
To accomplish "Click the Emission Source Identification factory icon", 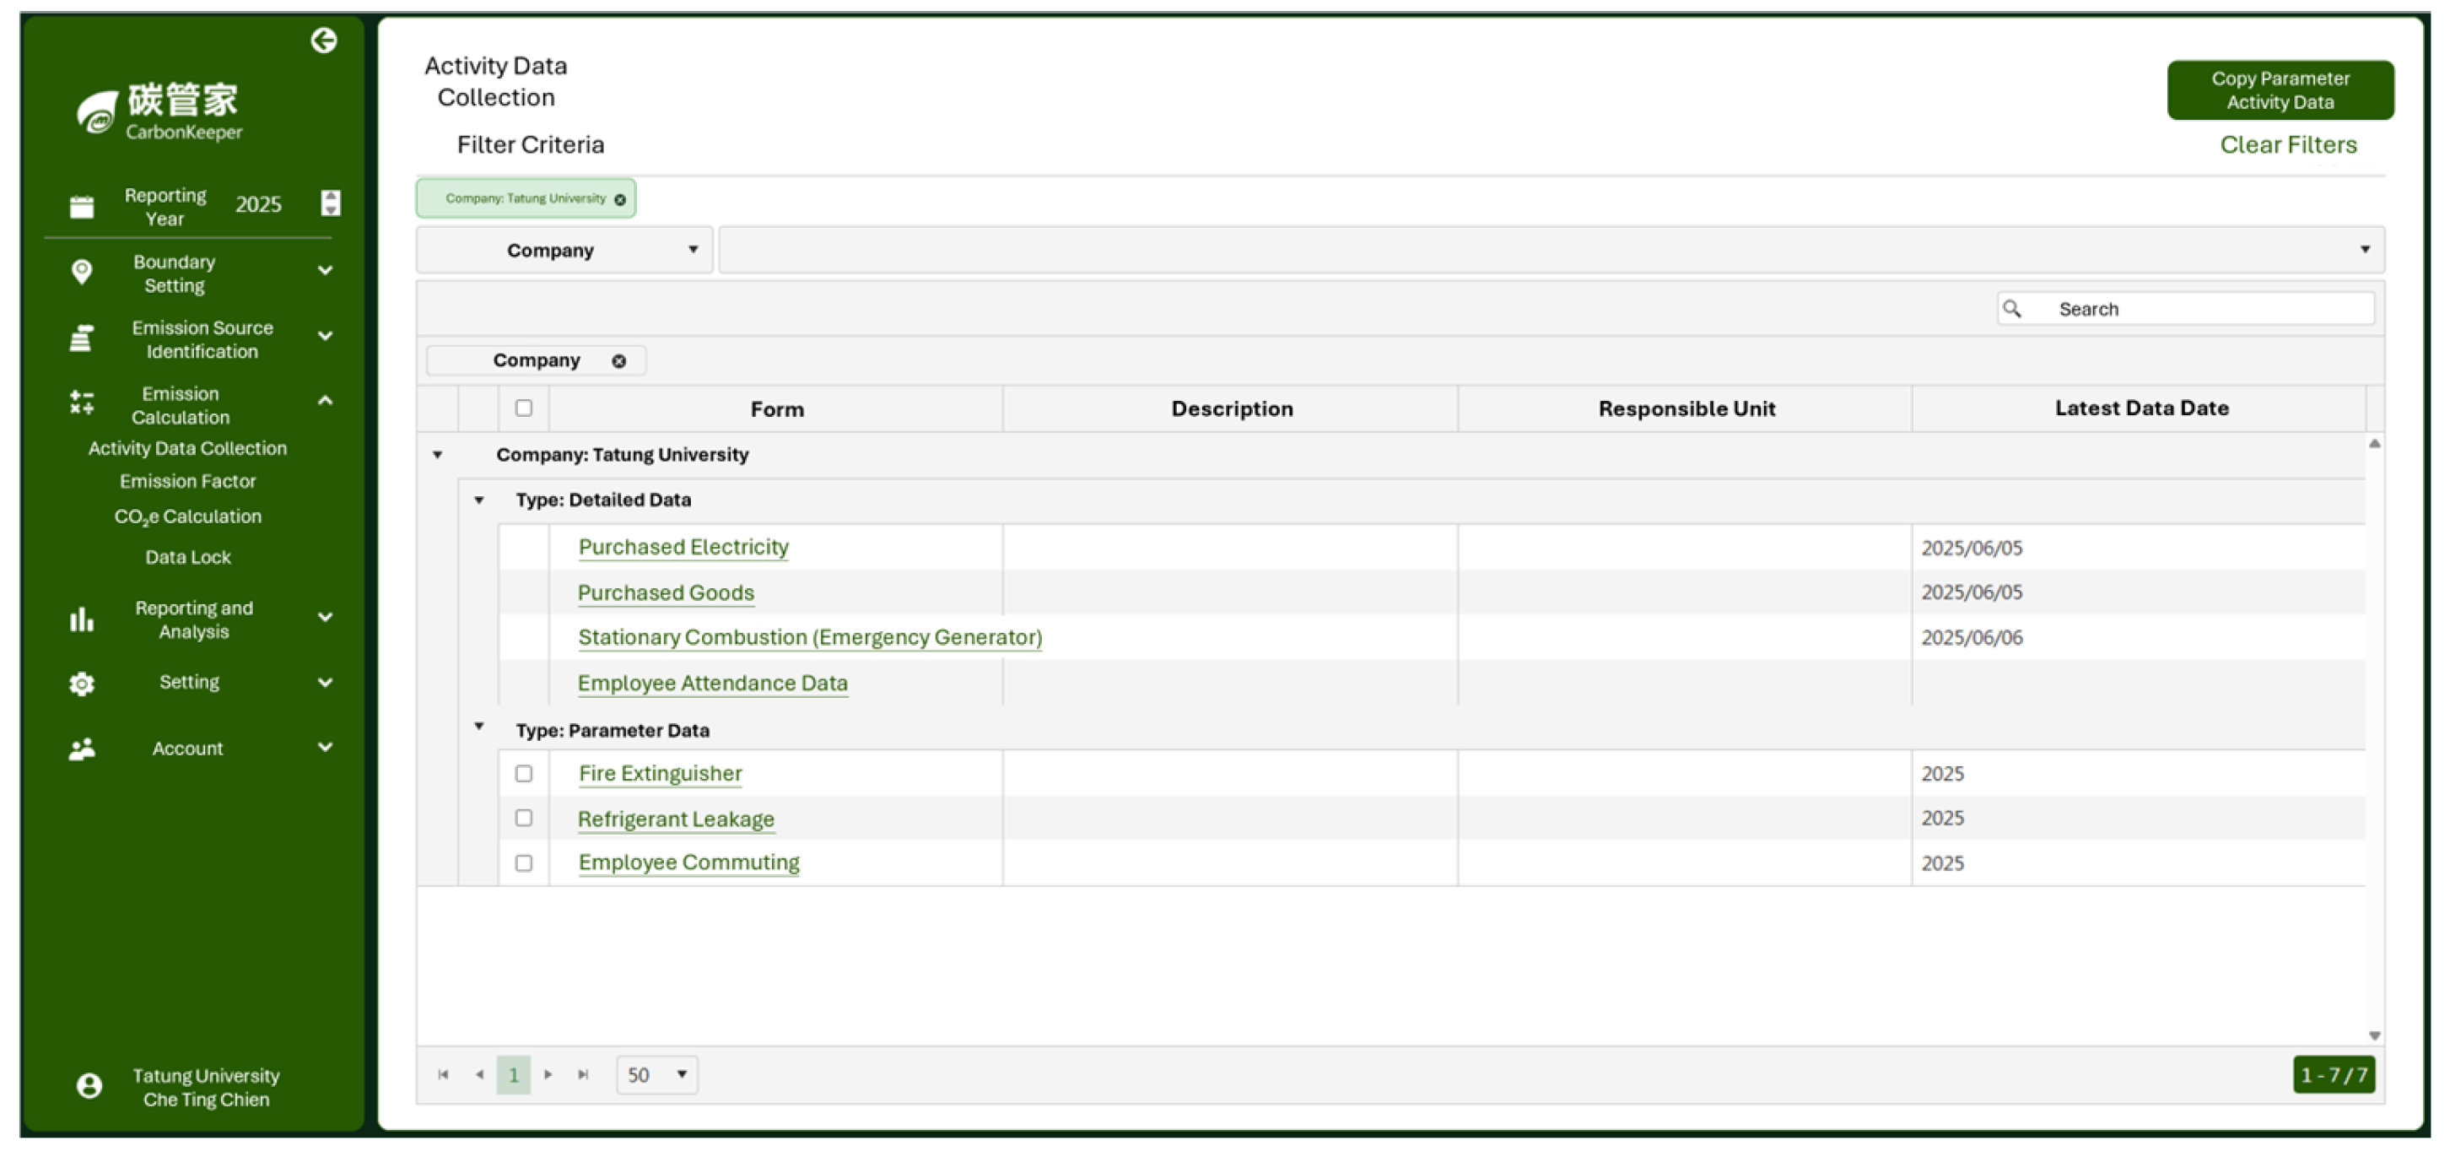I will [82, 338].
